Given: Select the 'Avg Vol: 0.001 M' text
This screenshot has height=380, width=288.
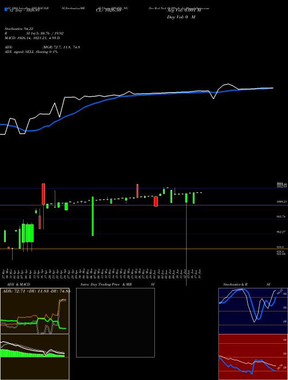Looking at the screenshot, I should point(184,11).
